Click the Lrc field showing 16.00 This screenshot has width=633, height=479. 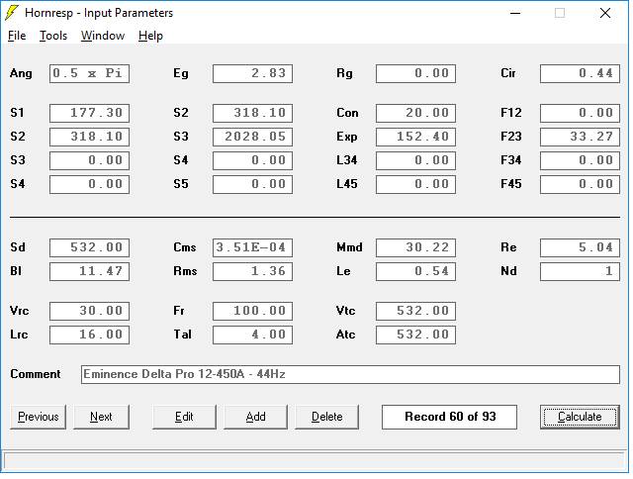click(89, 335)
